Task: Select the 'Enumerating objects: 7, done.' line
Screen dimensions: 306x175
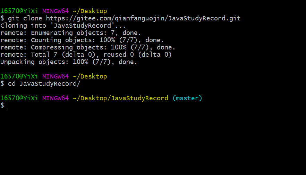Action: (x=70, y=33)
